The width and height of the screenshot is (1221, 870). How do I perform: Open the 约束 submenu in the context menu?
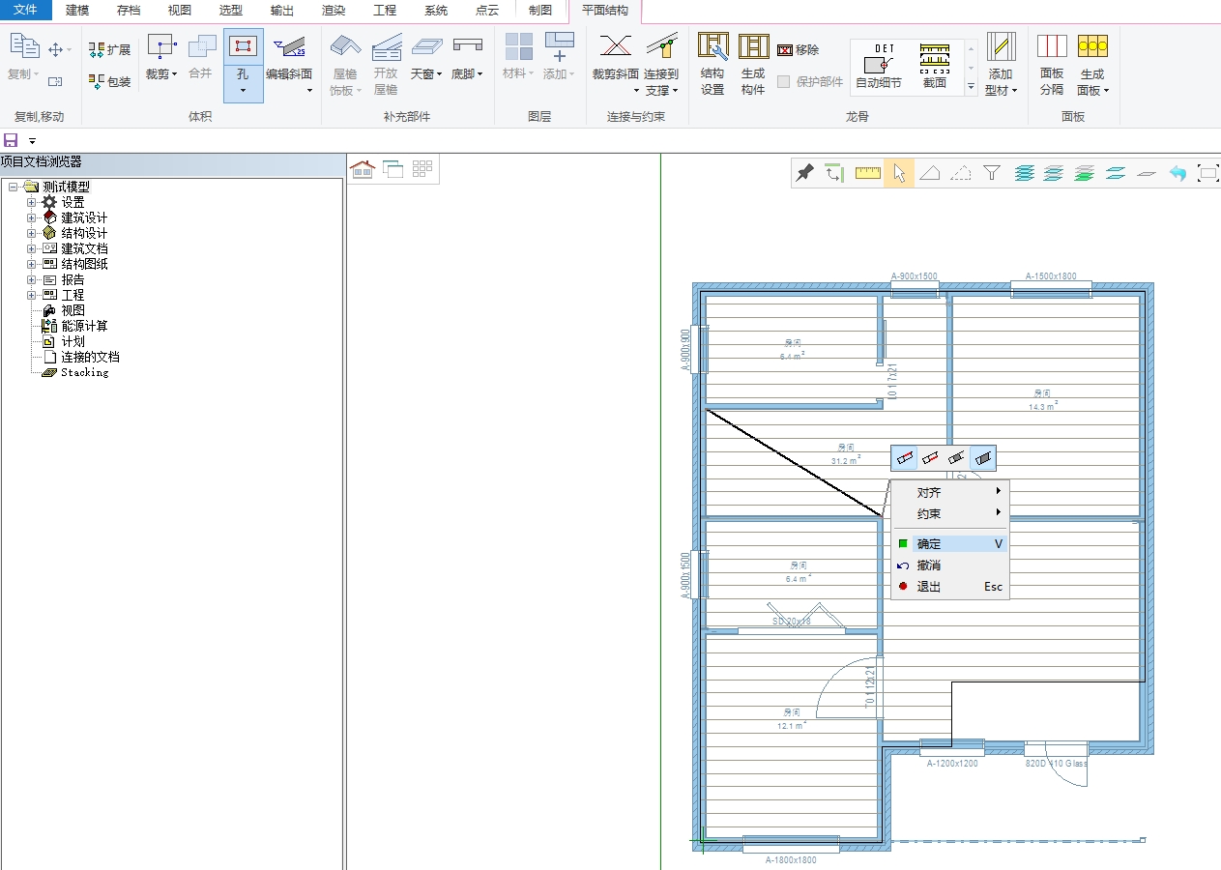click(950, 513)
